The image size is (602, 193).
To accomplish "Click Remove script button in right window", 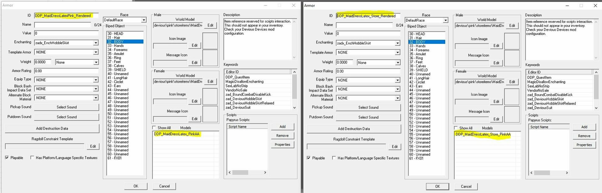I will 584,136.
